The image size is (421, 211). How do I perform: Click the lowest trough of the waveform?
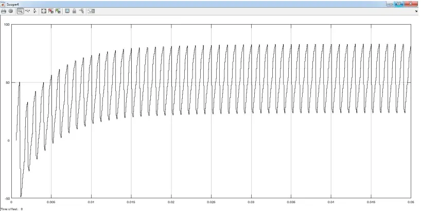tap(21, 196)
